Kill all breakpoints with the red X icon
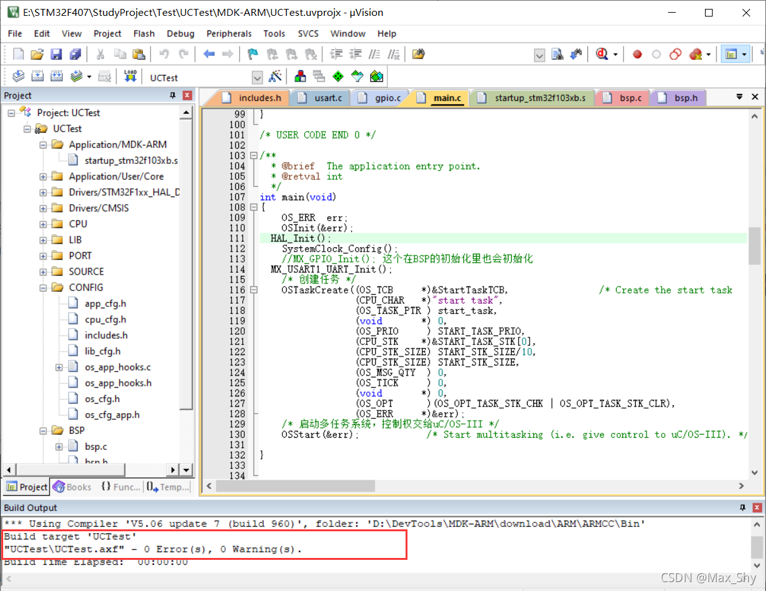This screenshot has width=766, height=591. pos(695,55)
